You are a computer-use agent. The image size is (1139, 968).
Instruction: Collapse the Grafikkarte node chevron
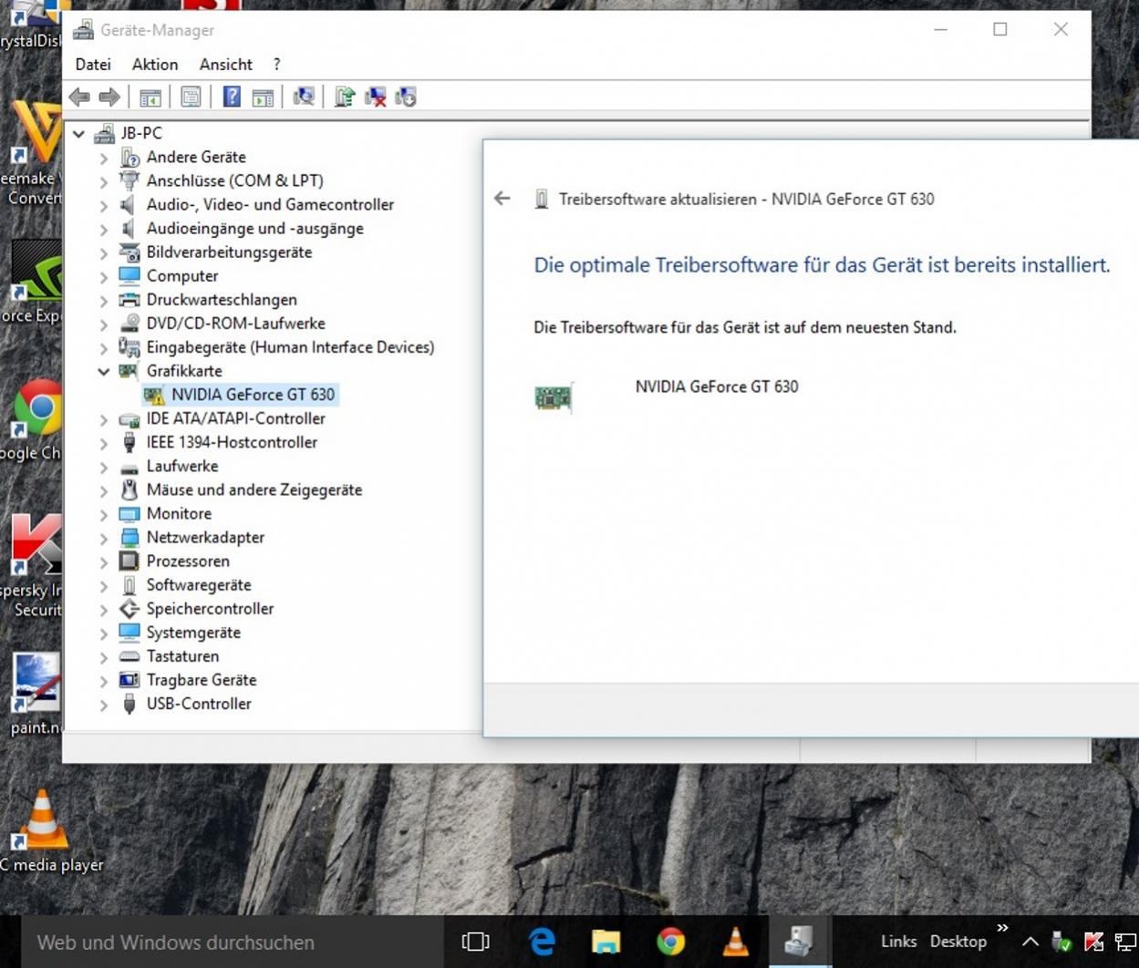coord(104,371)
